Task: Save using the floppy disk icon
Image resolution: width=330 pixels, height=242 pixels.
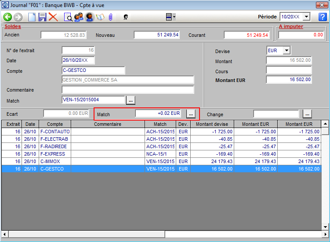Action: (43, 17)
